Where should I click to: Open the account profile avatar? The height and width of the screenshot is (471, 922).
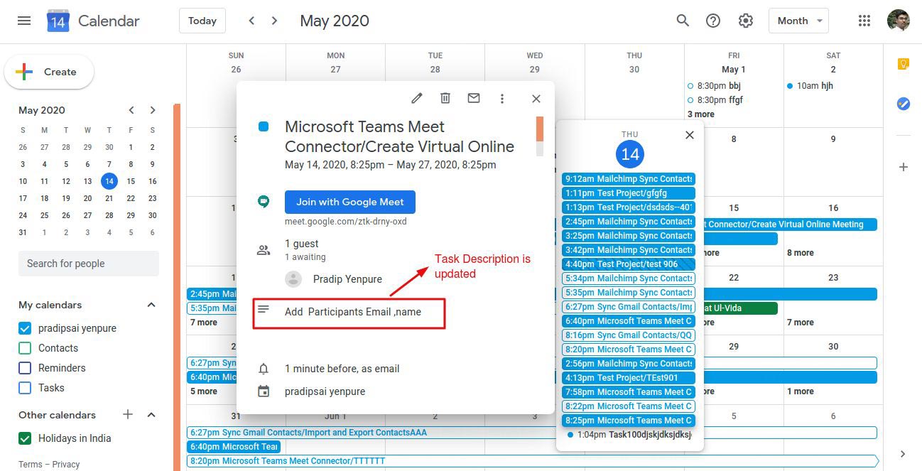(899, 21)
